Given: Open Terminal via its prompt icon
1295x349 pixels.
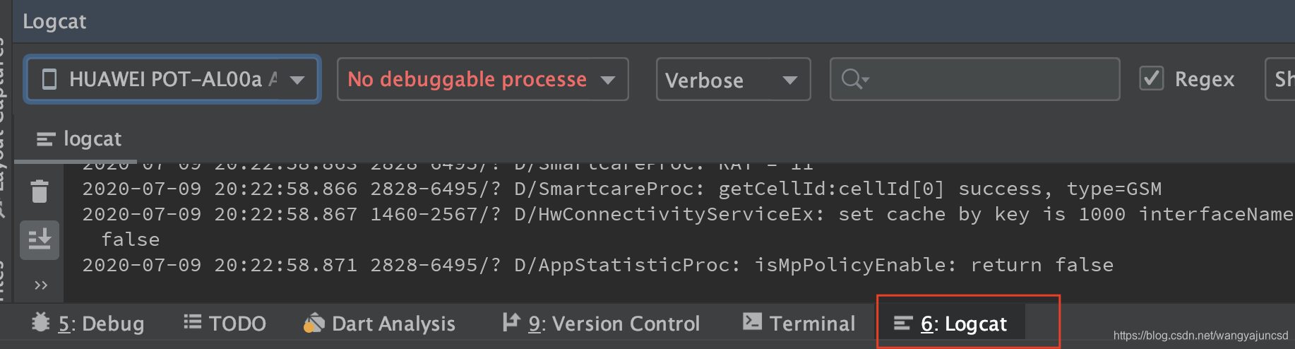Looking at the screenshot, I should click(x=752, y=323).
